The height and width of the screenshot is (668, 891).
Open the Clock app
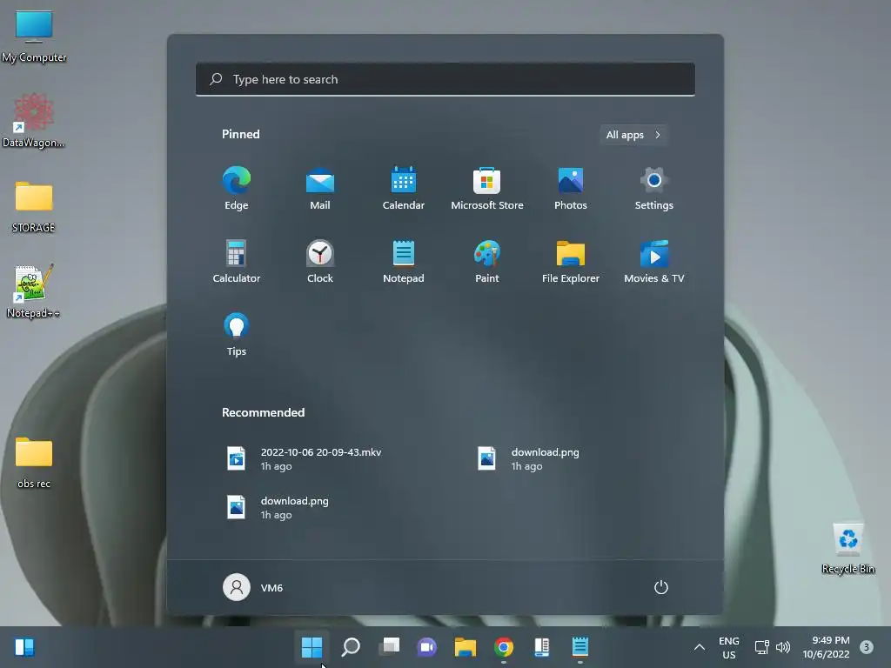320,261
